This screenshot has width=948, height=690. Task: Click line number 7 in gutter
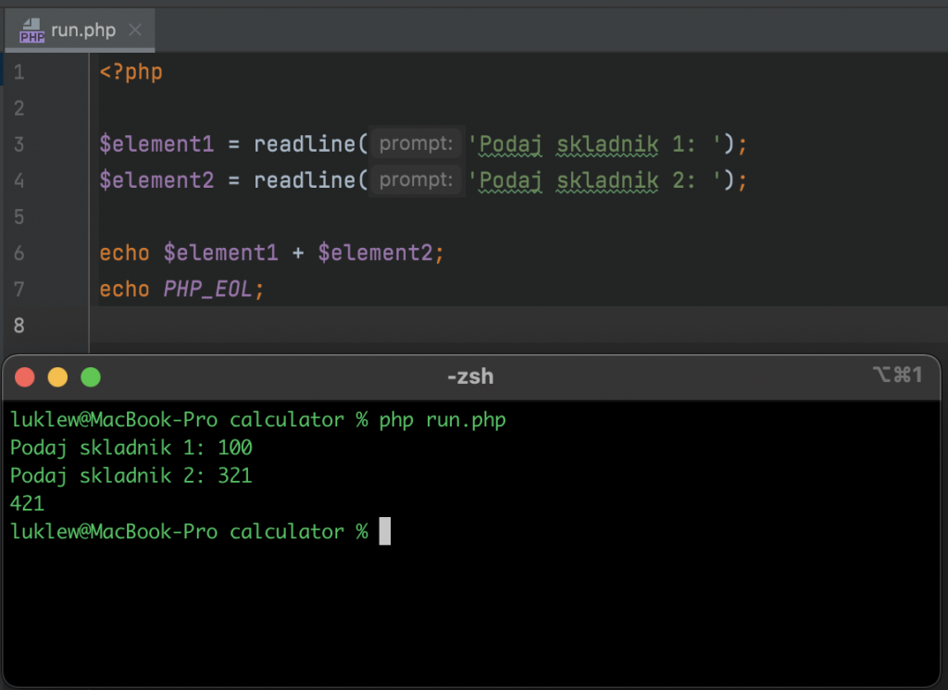point(19,290)
